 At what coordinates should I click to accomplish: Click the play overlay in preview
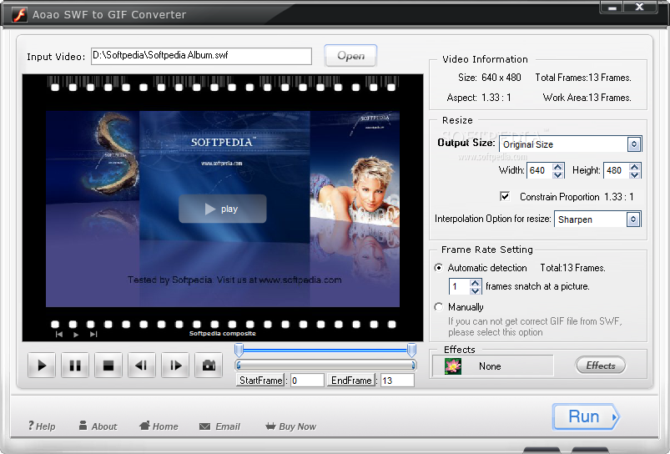coord(222,209)
